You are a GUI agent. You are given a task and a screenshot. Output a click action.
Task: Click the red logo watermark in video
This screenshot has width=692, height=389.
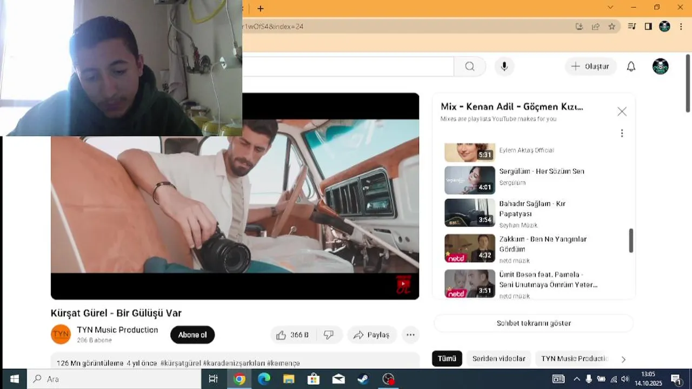click(403, 285)
